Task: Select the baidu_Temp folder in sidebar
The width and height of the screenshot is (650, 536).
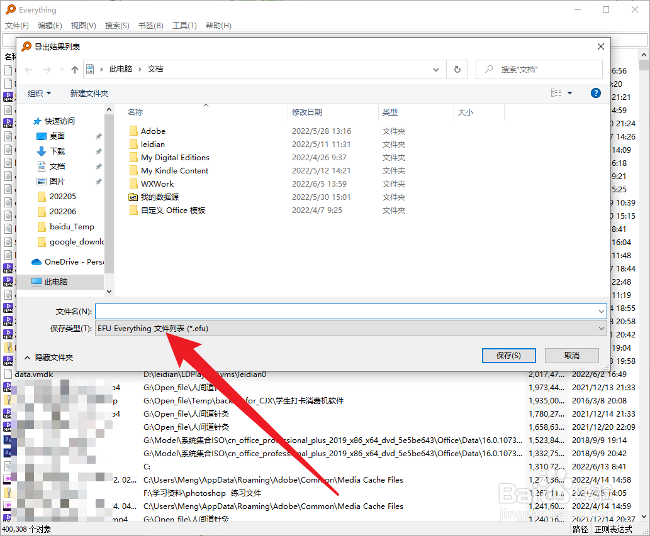Action: [66, 227]
